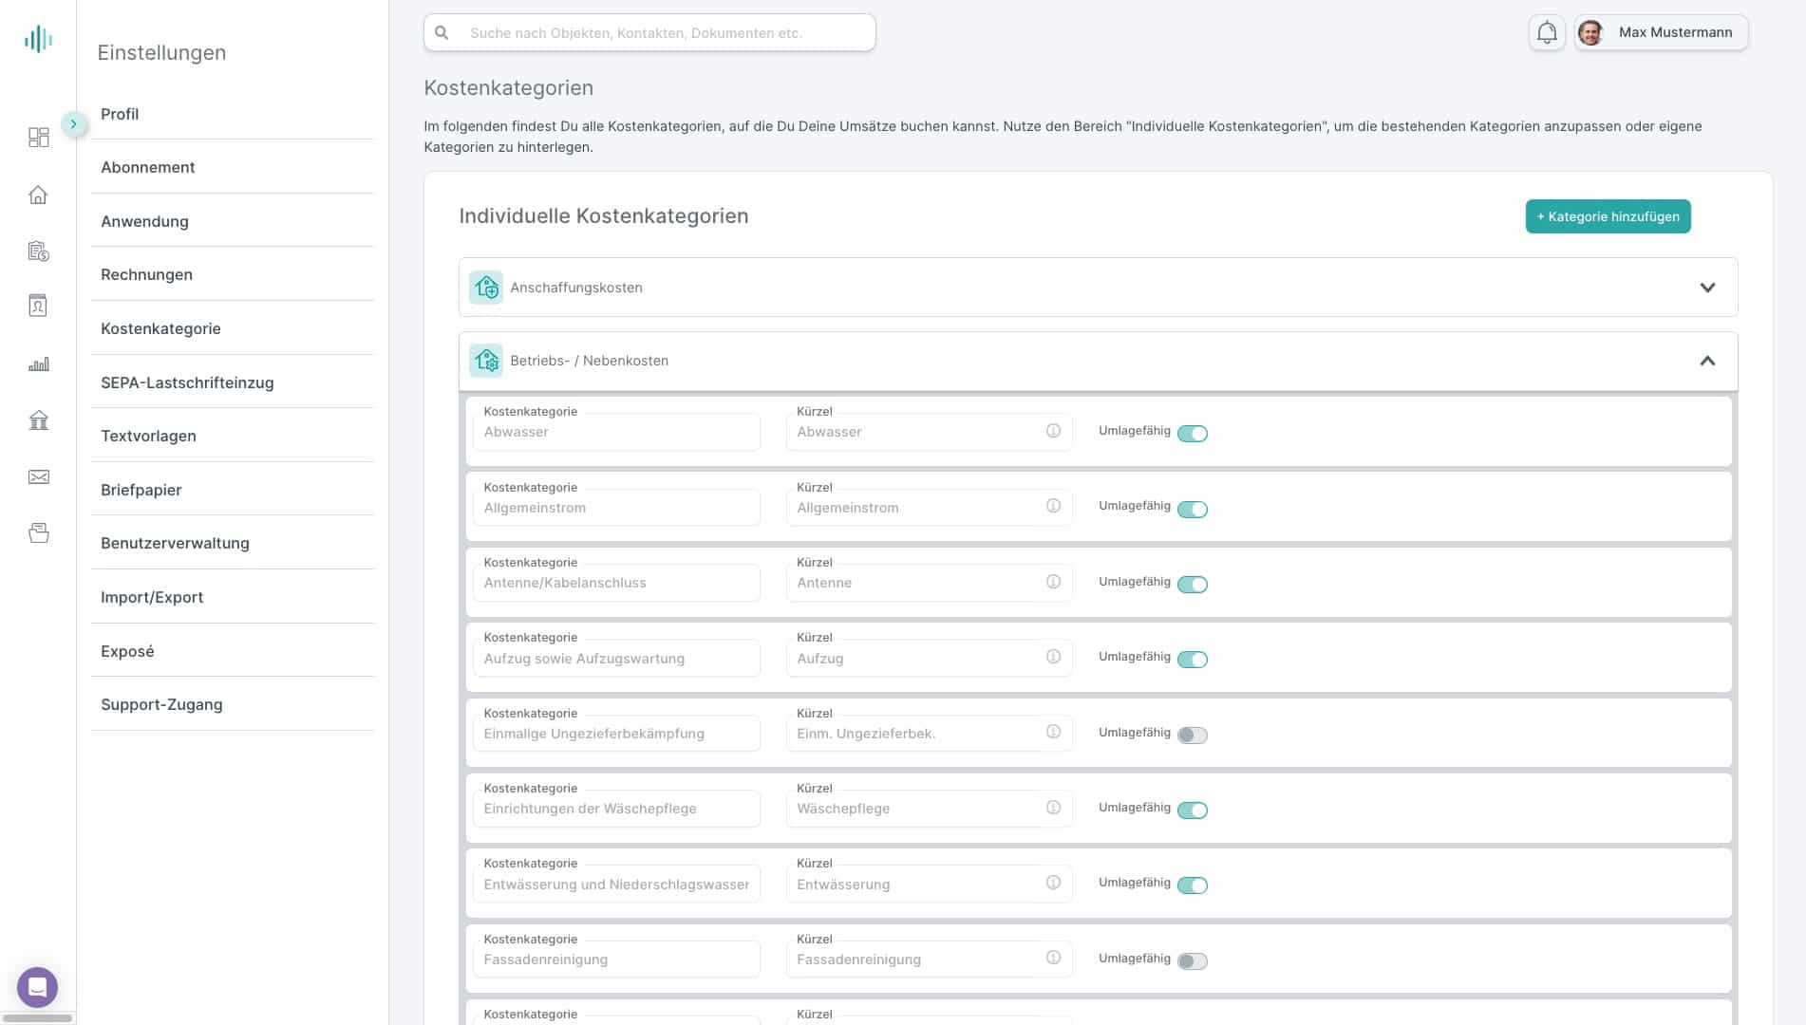Toggle Umlagefähig for Abwasser
Viewport: 1806px width, 1025px height.
coord(1193,434)
